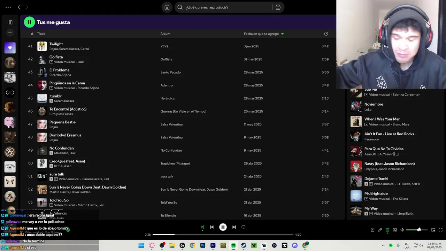
Task: Open Paramore artist in queue
Action: pos(371,139)
